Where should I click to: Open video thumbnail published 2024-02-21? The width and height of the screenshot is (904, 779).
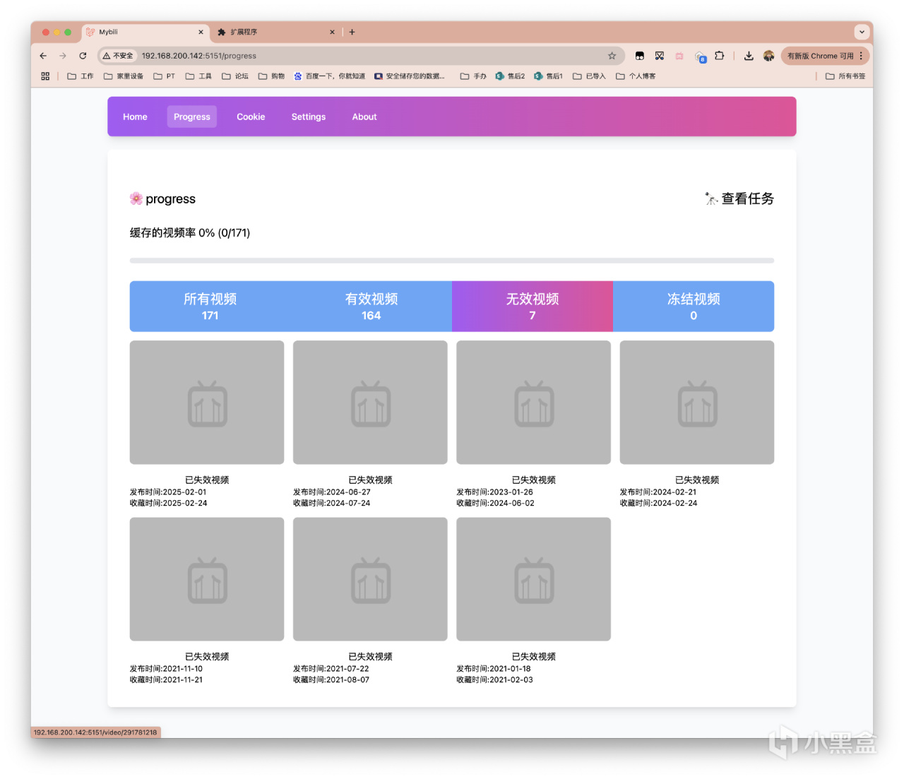(x=697, y=403)
